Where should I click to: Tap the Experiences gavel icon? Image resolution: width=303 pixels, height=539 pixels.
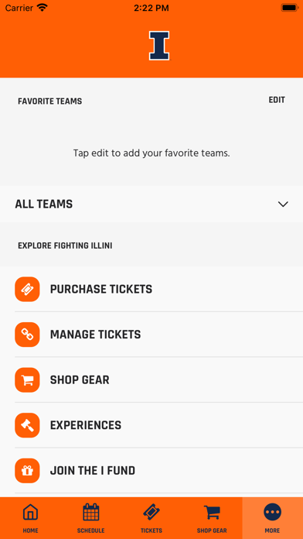(27, 425)
